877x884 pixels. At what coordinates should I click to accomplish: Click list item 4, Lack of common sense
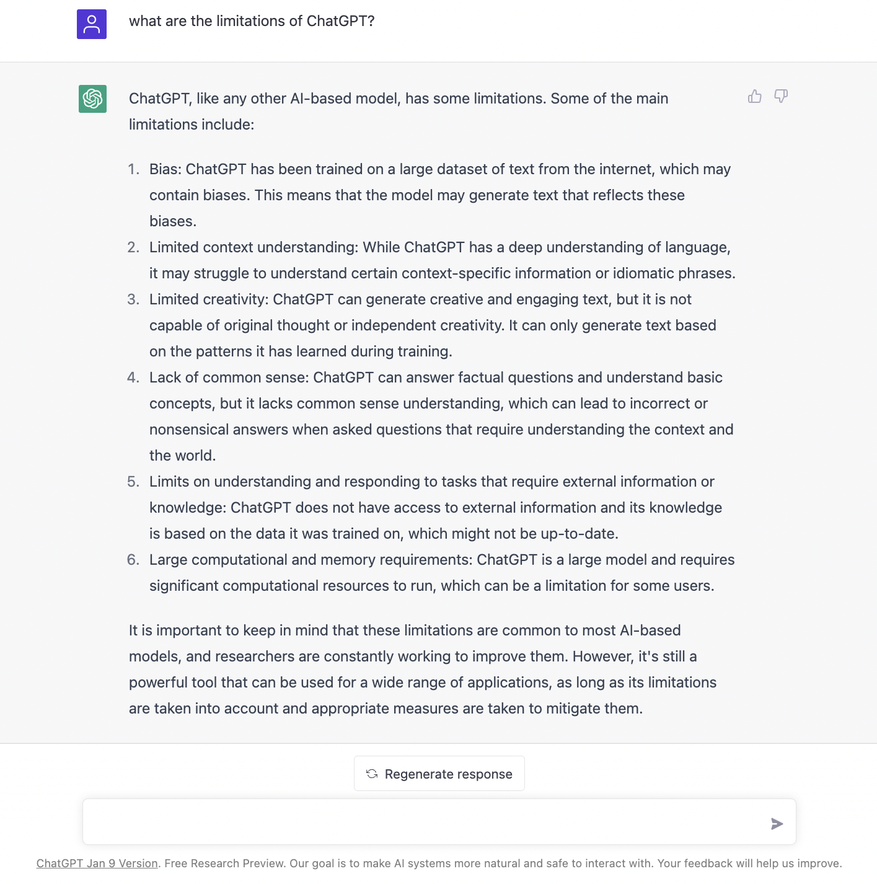coord(441,416)
